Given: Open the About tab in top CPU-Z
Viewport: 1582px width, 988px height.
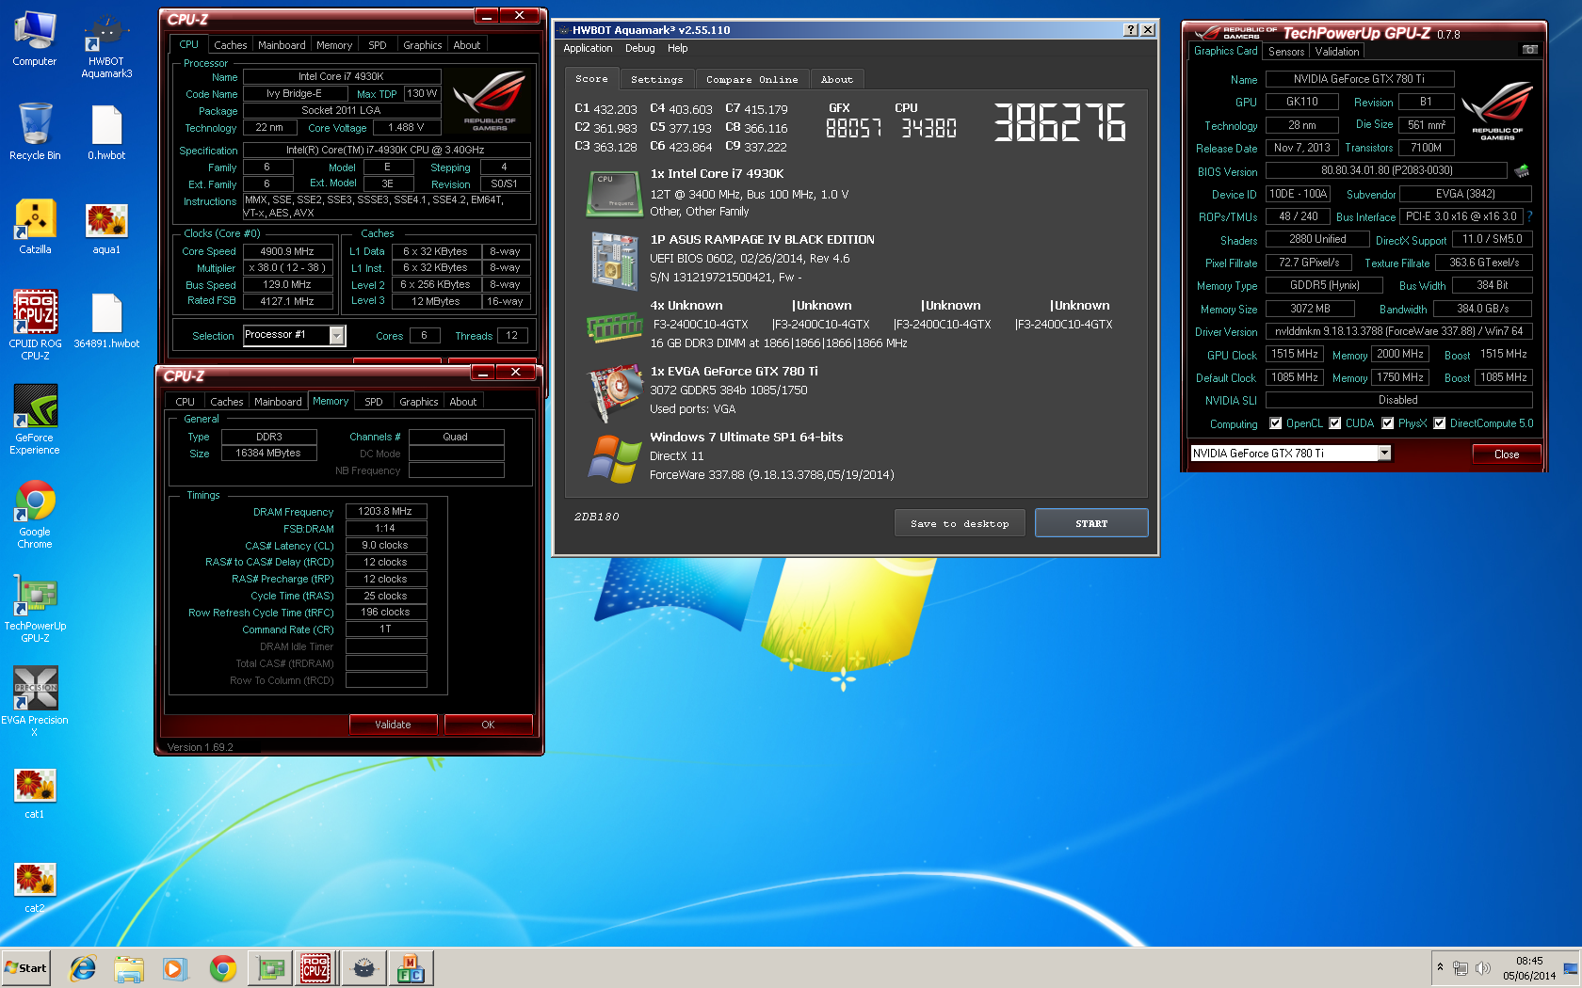Looking at the screenshot, I should tap(466, 45).
